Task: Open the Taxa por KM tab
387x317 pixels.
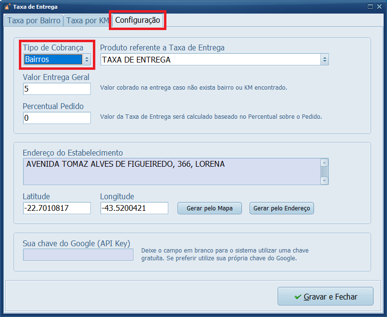Action: [x=88, y=20]
